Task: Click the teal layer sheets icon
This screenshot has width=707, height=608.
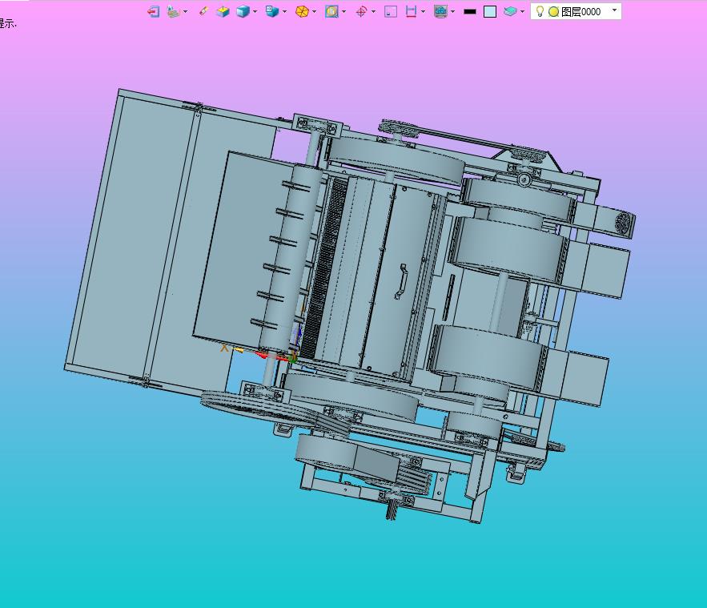Action: (510, 11)
